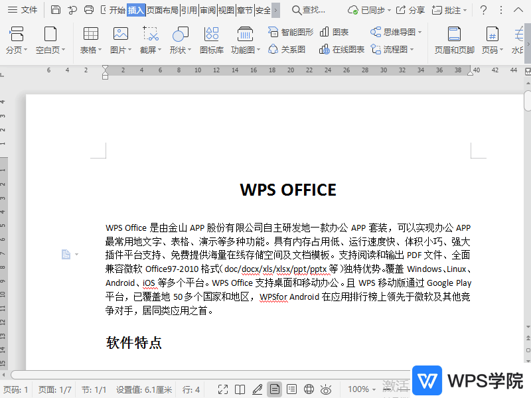The image size is (531, 398).
Task: Open 页眉和页脚 header and footer
Action: [x=454, y=40]
